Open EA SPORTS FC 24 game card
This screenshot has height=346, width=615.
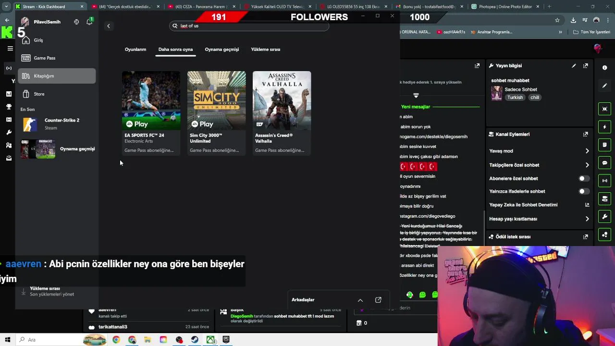click(x=151, y=113)
